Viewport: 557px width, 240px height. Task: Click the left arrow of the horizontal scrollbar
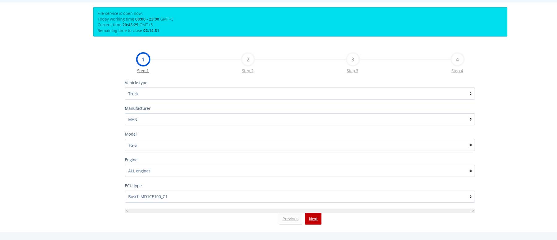click(x=127, y=211)
